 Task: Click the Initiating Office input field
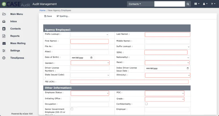90,99
